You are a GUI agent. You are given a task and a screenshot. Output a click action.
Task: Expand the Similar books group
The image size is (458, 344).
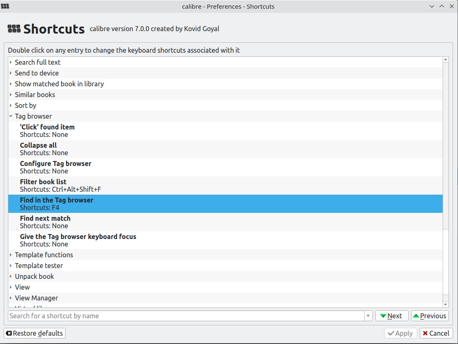tap(10, 95)
